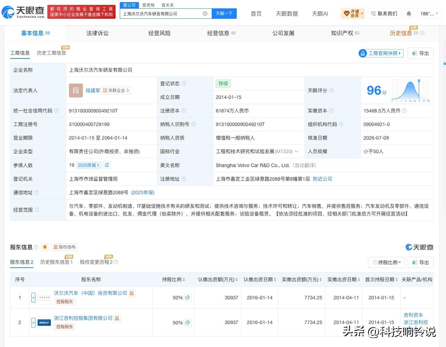Click the info icon beside 经营范围
This screenshot has width=446, height=347.
[x=37, y=210]
